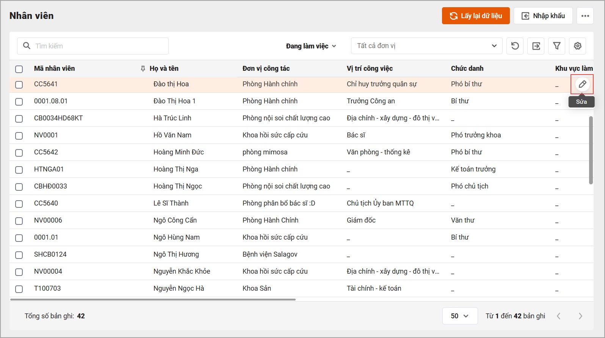Click the Chức danh column header
605x338 pixels.
tap(467, 69)
